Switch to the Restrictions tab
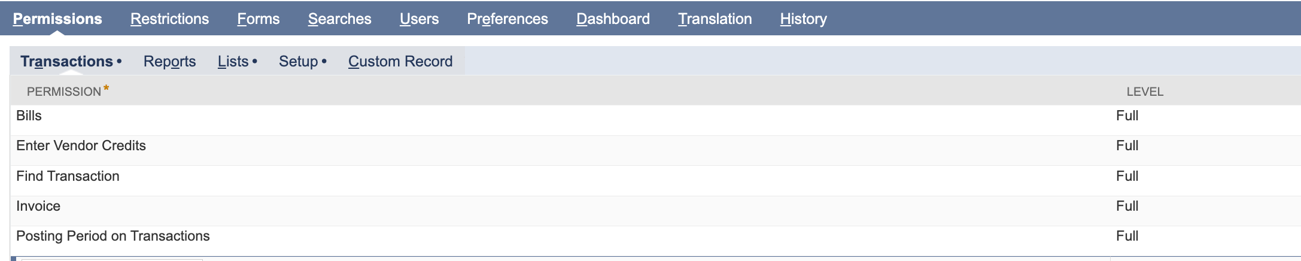This screenshot has height=261, width=1301. [169, 19]
